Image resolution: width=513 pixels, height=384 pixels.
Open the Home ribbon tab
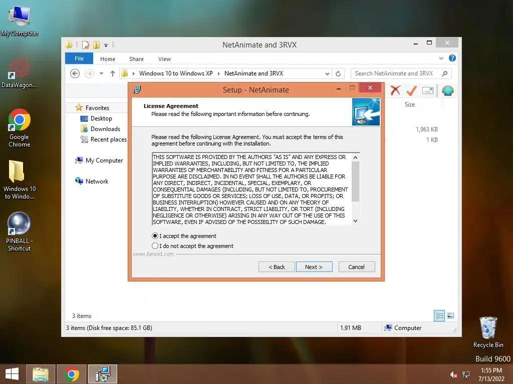click(x=108, y=59)
